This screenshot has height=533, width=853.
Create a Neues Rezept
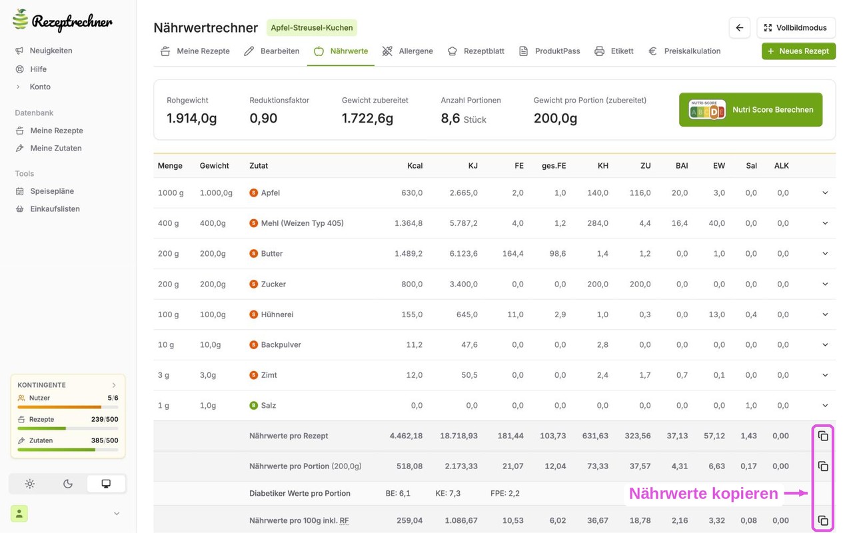pyautogui.click(x=798, y=51)
